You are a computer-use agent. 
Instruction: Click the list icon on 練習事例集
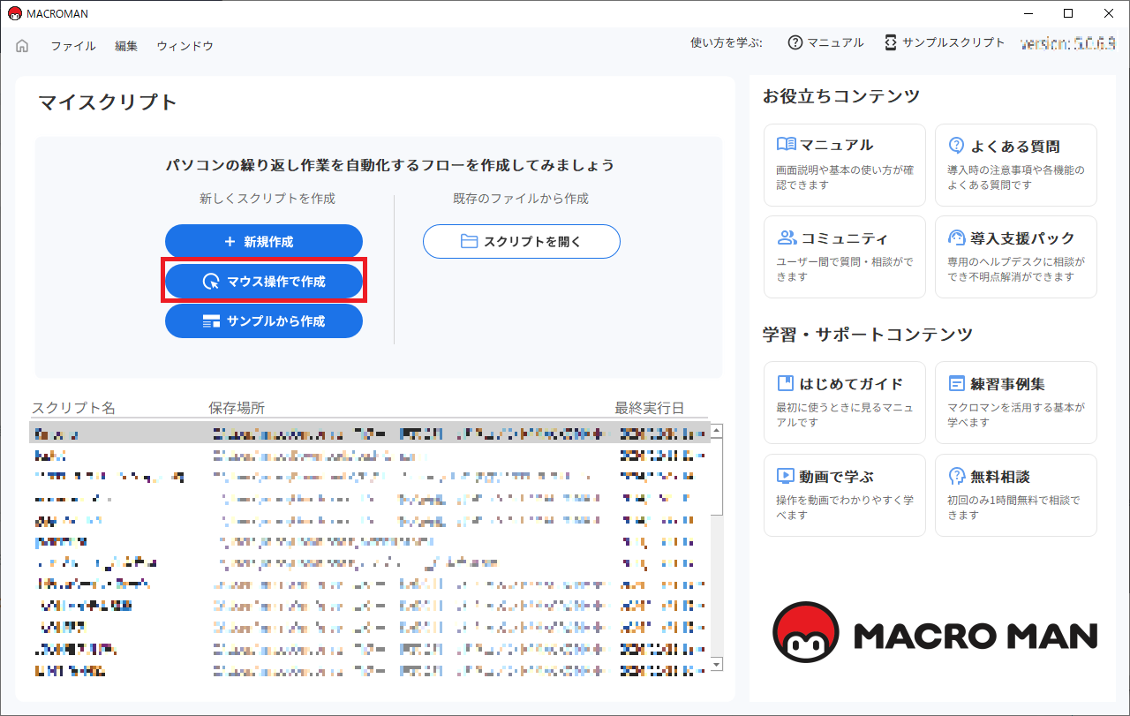(956, 383)
